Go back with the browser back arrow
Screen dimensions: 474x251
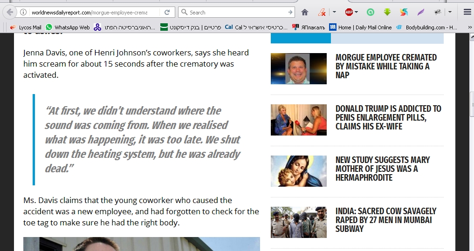(10, 13)
